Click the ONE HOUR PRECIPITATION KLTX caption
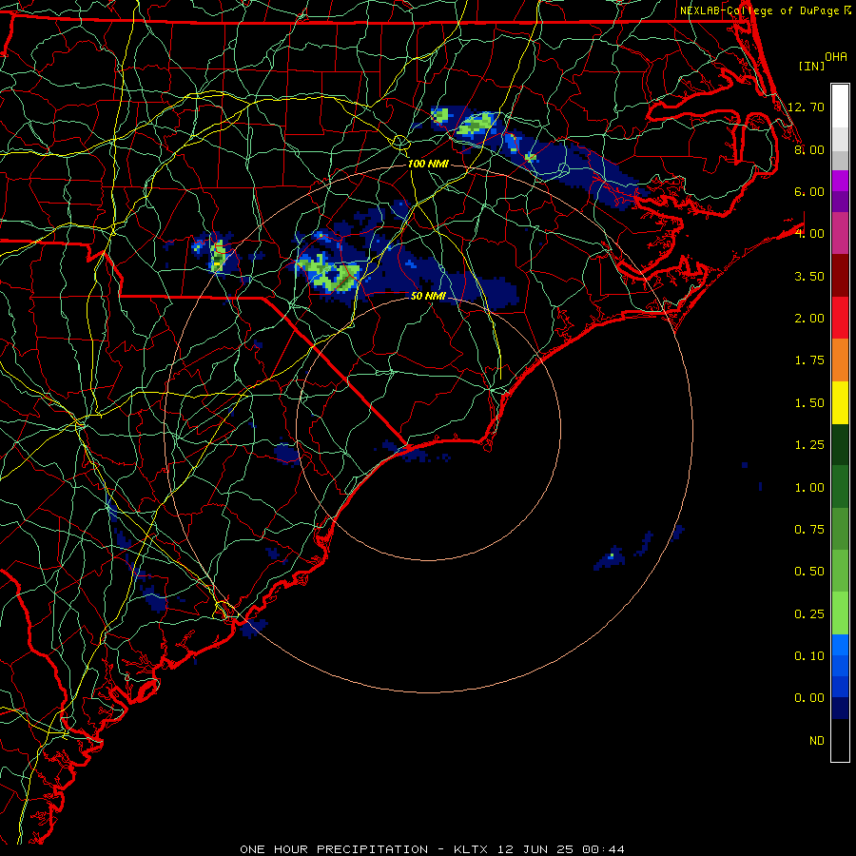The width and height of the screenshot is (856, 856). tap(432, 849)
